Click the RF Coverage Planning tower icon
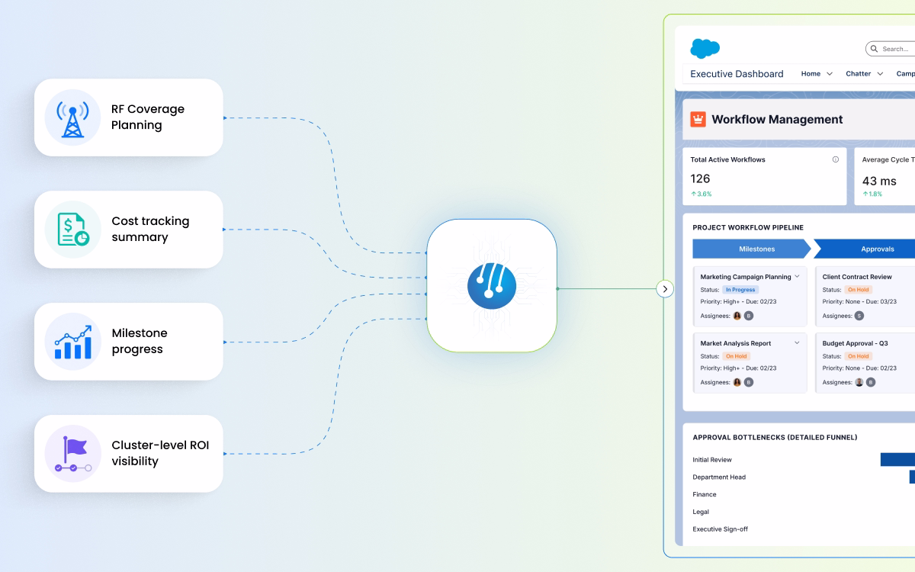The width and height of the screenshot is (915, 572). point(72,117)
